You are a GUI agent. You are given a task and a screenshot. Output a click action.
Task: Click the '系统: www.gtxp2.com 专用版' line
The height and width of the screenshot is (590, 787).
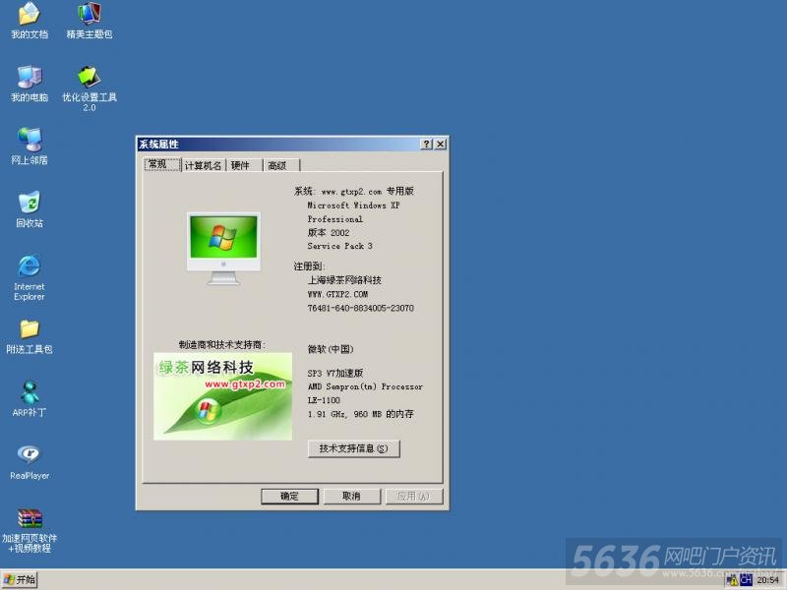354,191
